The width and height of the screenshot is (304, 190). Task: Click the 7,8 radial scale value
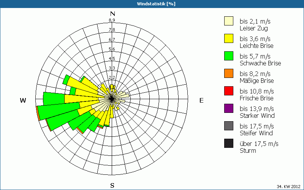112,30
